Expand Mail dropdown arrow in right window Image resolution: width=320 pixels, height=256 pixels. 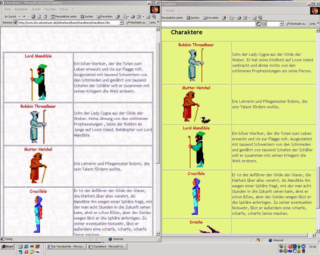[234, 18]
